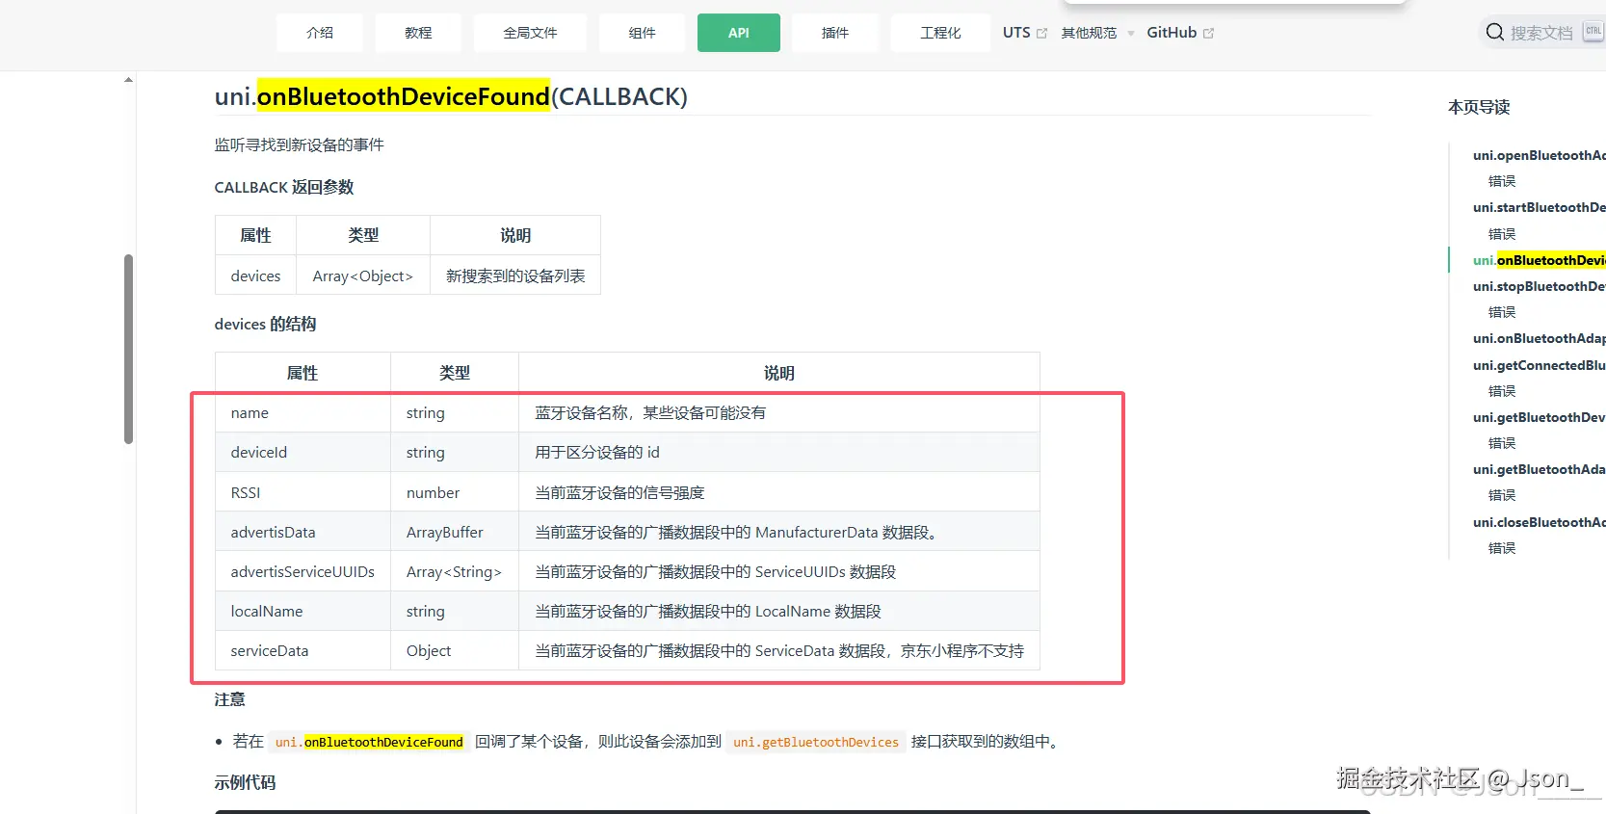Open 错误 under uni.stopBluetoothDevicesDiscovery

pyautogui.click(x=1502, y=312)
